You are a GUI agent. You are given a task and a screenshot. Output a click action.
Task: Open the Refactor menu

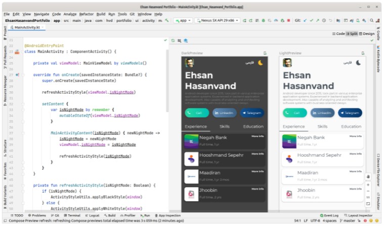(x=86, y=14)
